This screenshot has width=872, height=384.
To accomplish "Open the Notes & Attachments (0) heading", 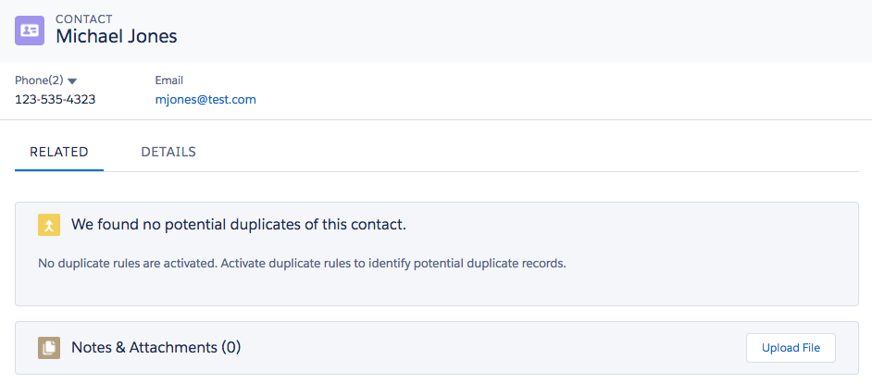I will point(156,348).
